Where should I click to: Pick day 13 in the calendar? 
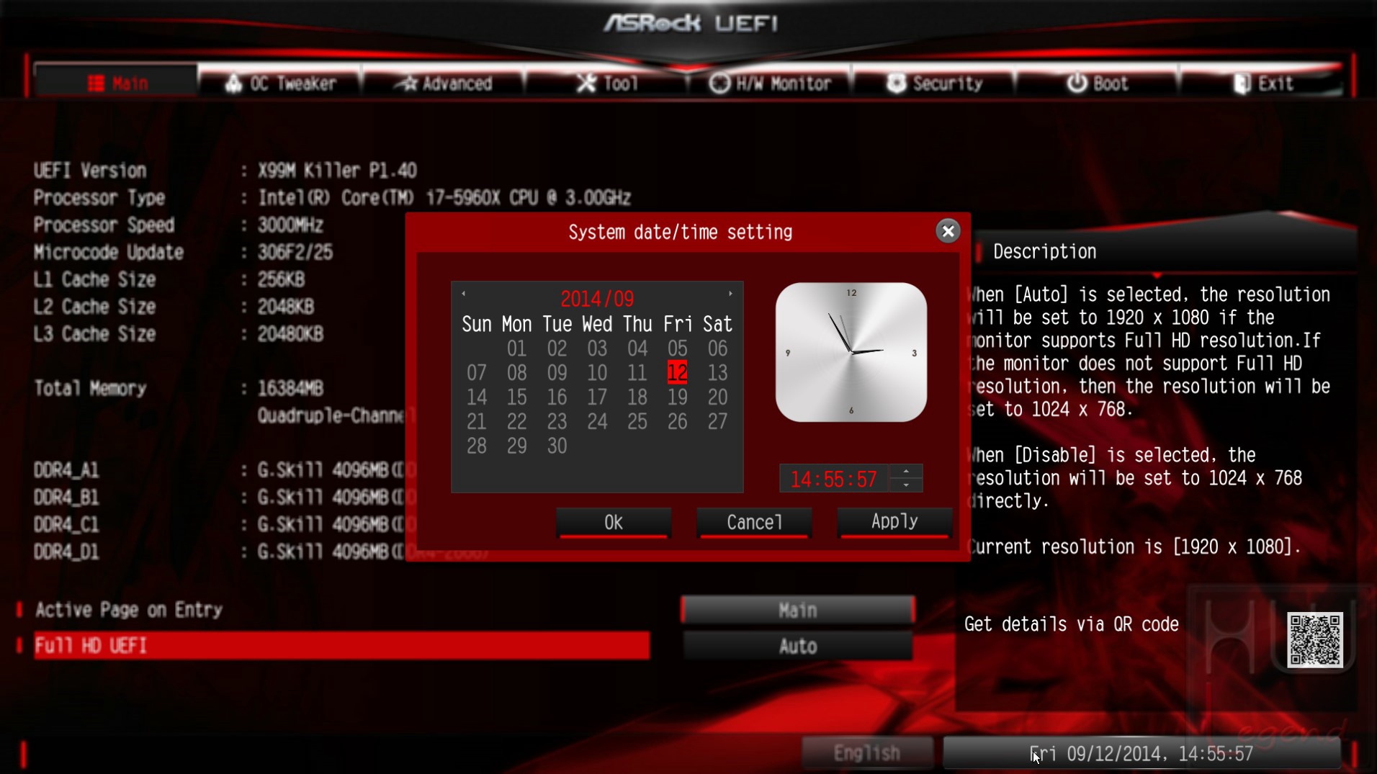point(717,373)
